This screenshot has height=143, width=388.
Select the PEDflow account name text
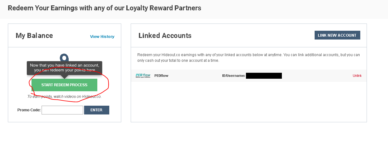coord(161,76)
